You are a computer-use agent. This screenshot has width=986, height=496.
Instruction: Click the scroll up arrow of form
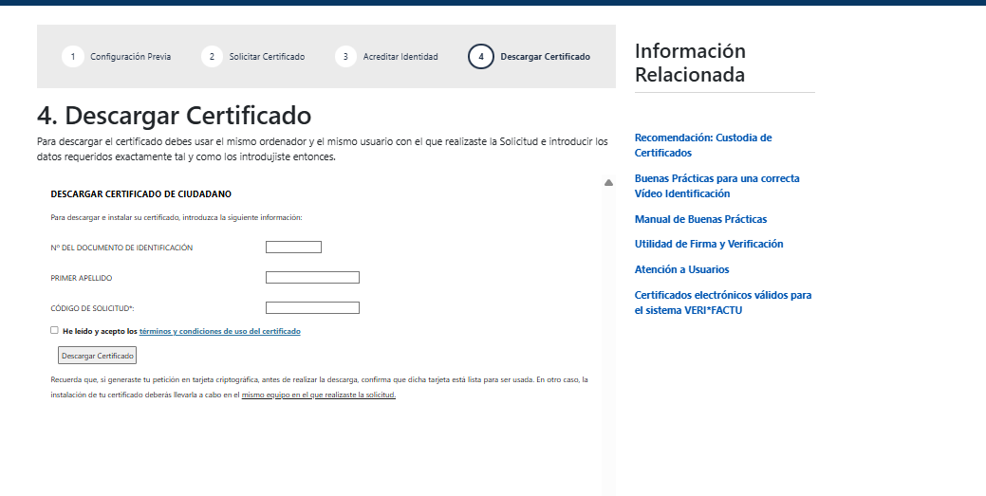(x=608, y=183)
